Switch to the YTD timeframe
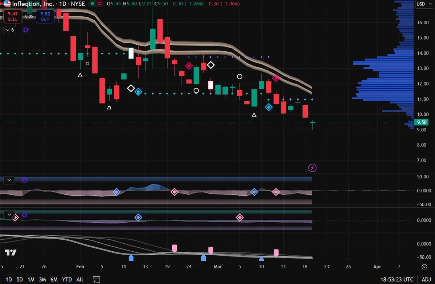The width and height of the screenshot is (435, 284). (x=67, y=280)
